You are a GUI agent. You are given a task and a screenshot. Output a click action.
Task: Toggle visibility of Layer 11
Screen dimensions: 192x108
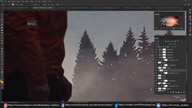pos(156,63)
